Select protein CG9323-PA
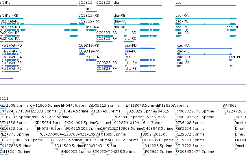 click(x=104, y=72)
